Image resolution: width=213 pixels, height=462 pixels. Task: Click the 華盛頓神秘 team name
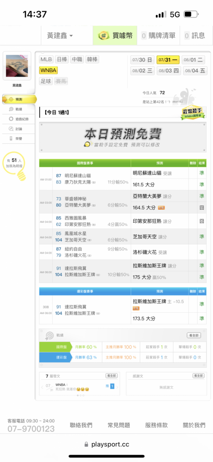(75, 199)
